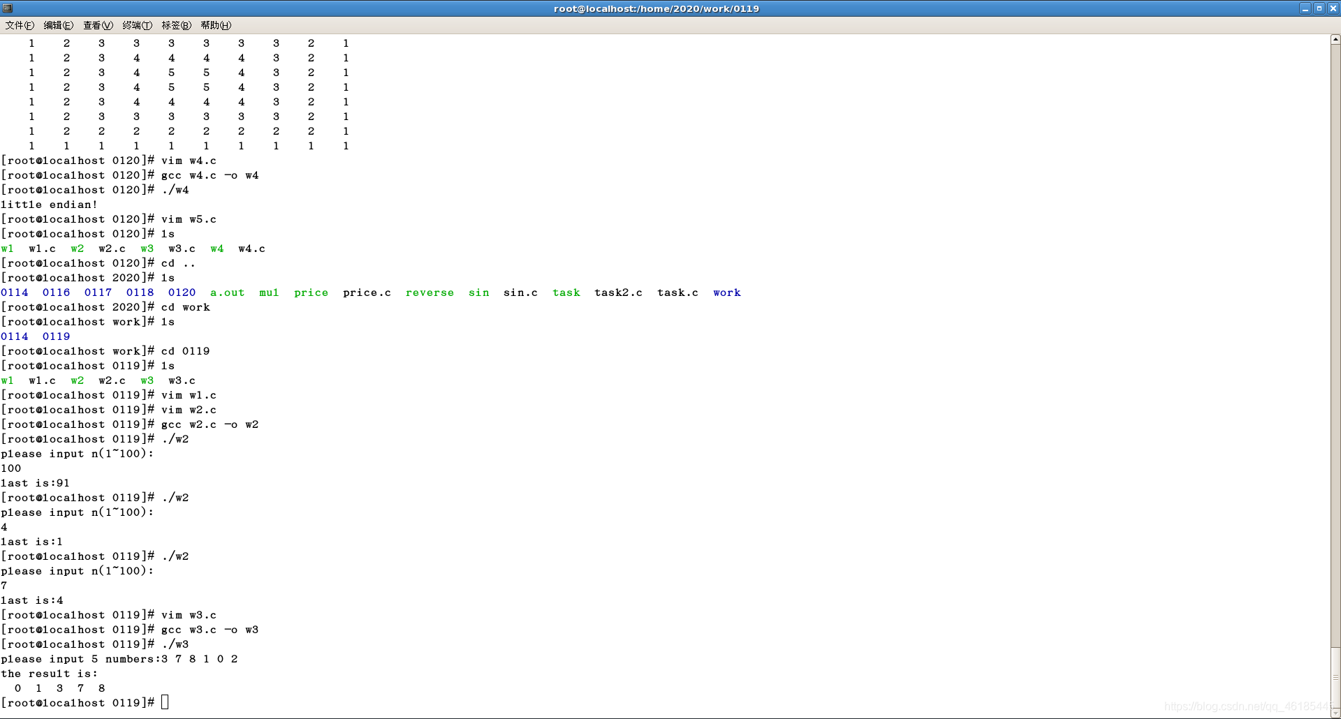Click the 'mul' executable name
The image size is (1341, 719).
point(269,292)
